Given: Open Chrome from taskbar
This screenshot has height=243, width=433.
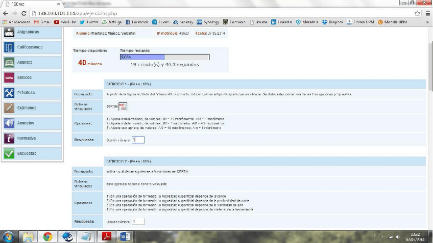Looking at the screenshot, I should click(47, 237).
